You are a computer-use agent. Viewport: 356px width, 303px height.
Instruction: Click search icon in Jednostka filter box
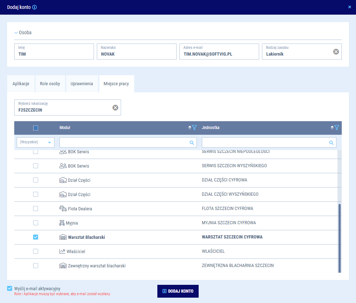coord(331,143)
